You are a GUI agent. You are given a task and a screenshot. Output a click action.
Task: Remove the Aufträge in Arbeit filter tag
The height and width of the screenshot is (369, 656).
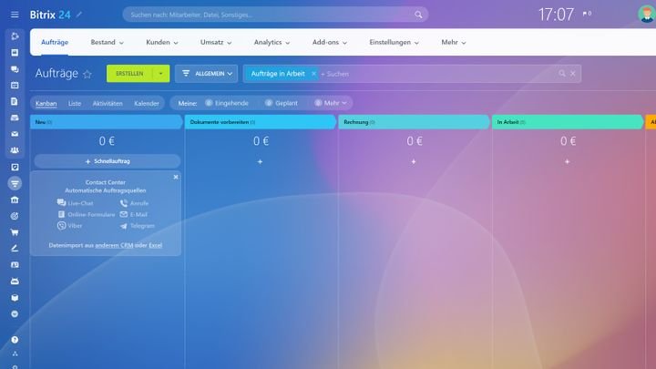point(313,74)
